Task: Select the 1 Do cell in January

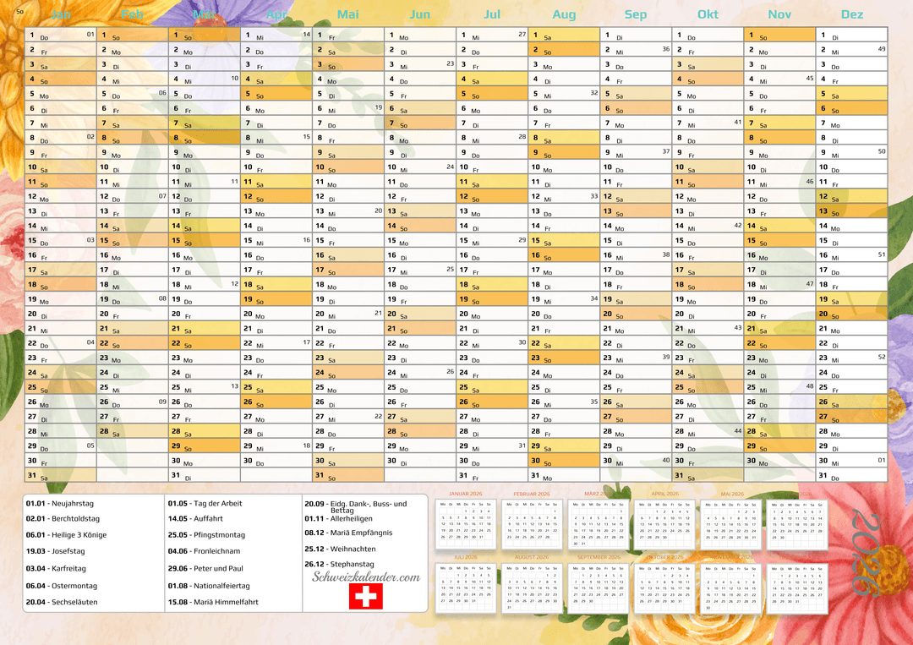Action: 60,35
